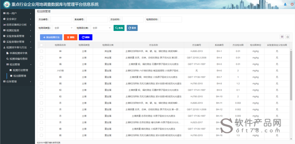Click the 方法名称 input field
The width and height of the screenshot is (295, 144).
[133, 20]
